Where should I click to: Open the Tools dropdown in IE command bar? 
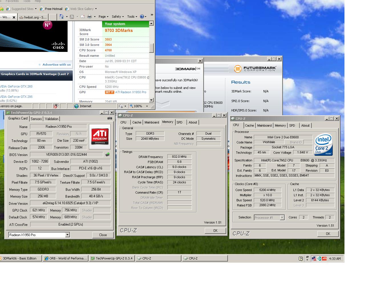click(132, 17)
